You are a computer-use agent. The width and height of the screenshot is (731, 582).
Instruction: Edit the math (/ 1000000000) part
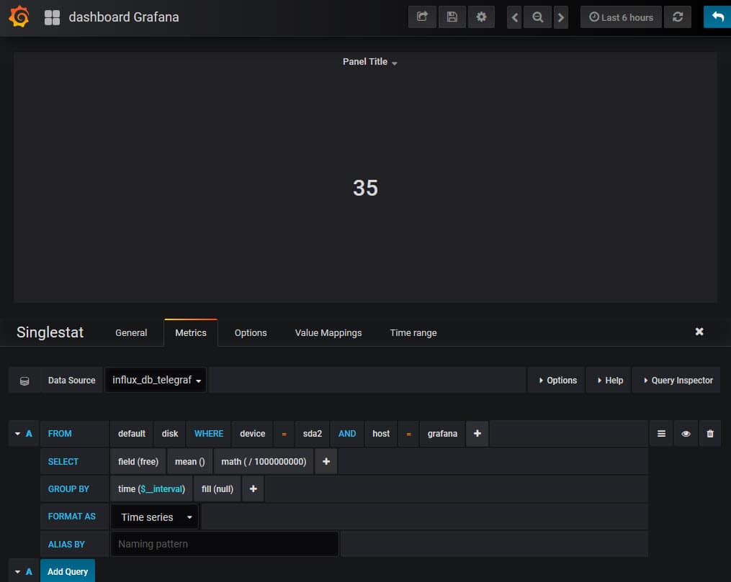pos(264,461)
